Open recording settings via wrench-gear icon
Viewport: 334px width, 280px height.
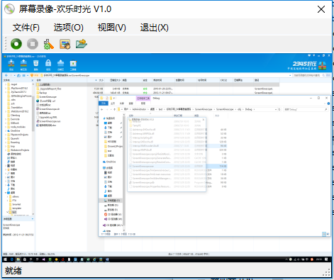point(49,44)
